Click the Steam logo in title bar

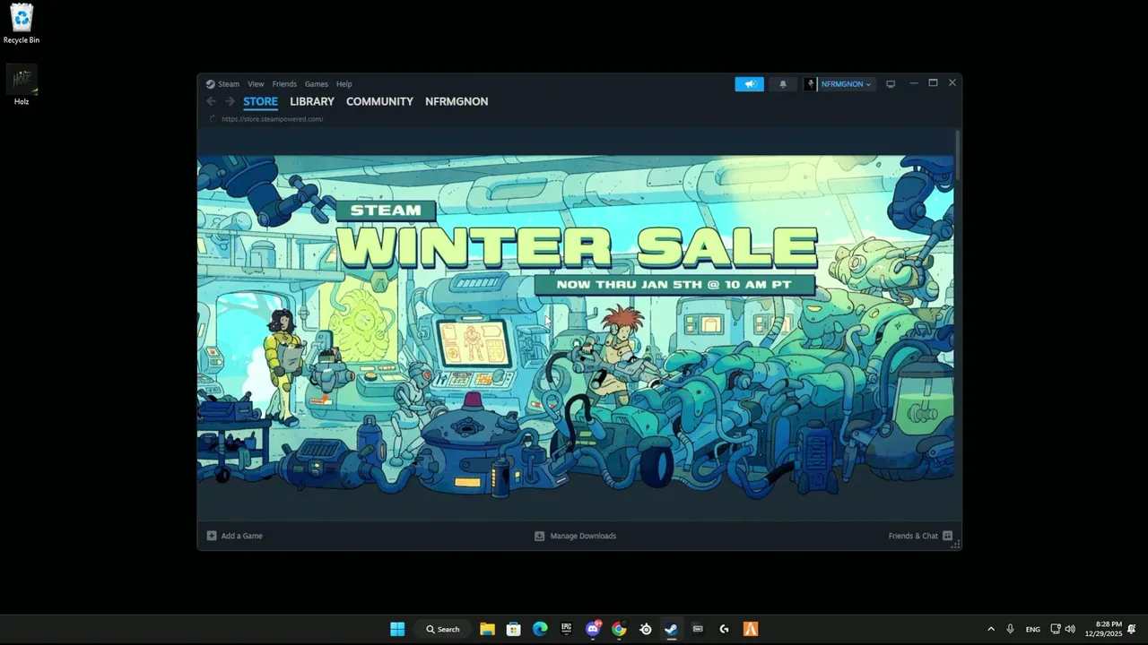click(x=210, y=83)
